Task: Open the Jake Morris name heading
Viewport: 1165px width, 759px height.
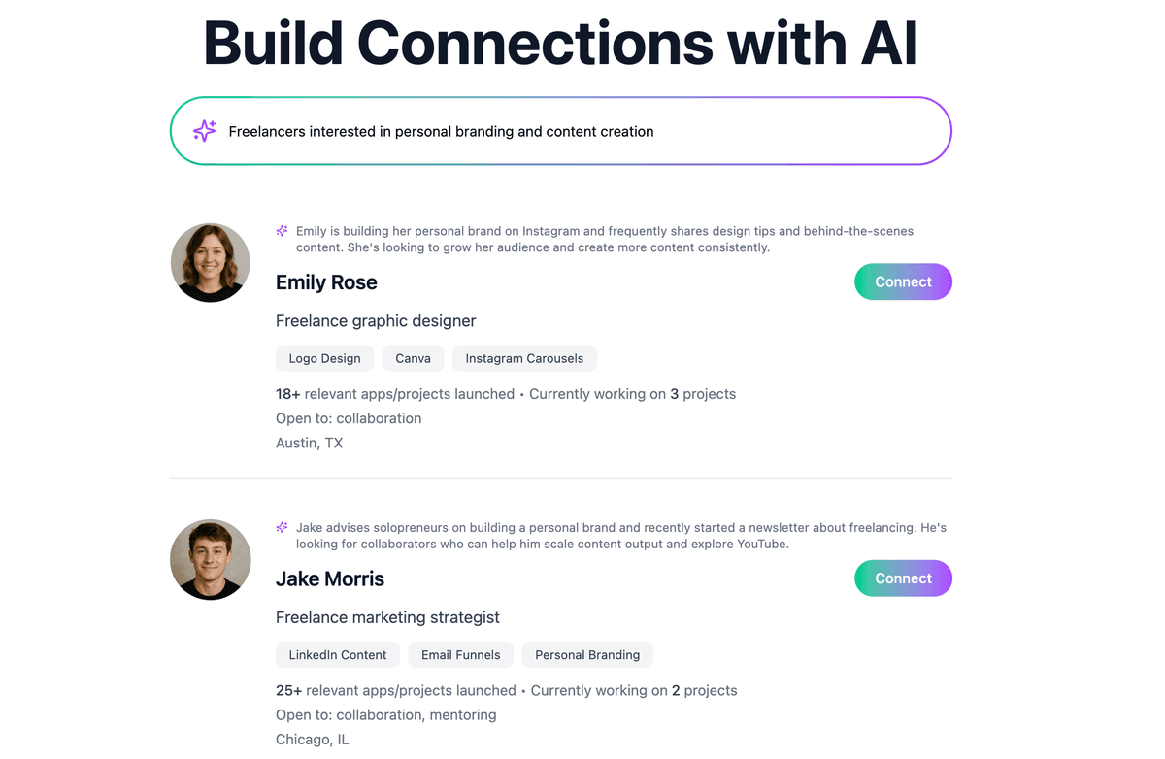Action: (330, 579)
